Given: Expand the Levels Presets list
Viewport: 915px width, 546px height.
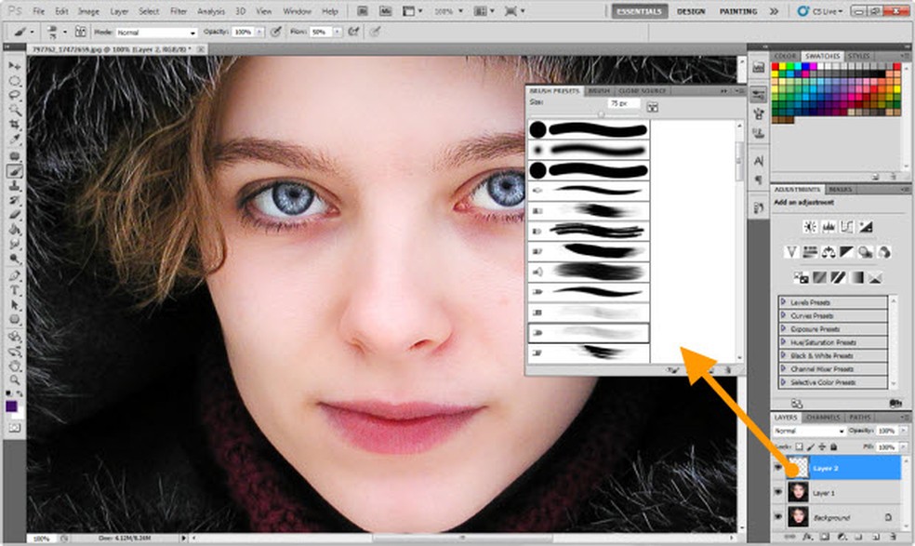Looking at the screenshot, I should click(784, 302).
